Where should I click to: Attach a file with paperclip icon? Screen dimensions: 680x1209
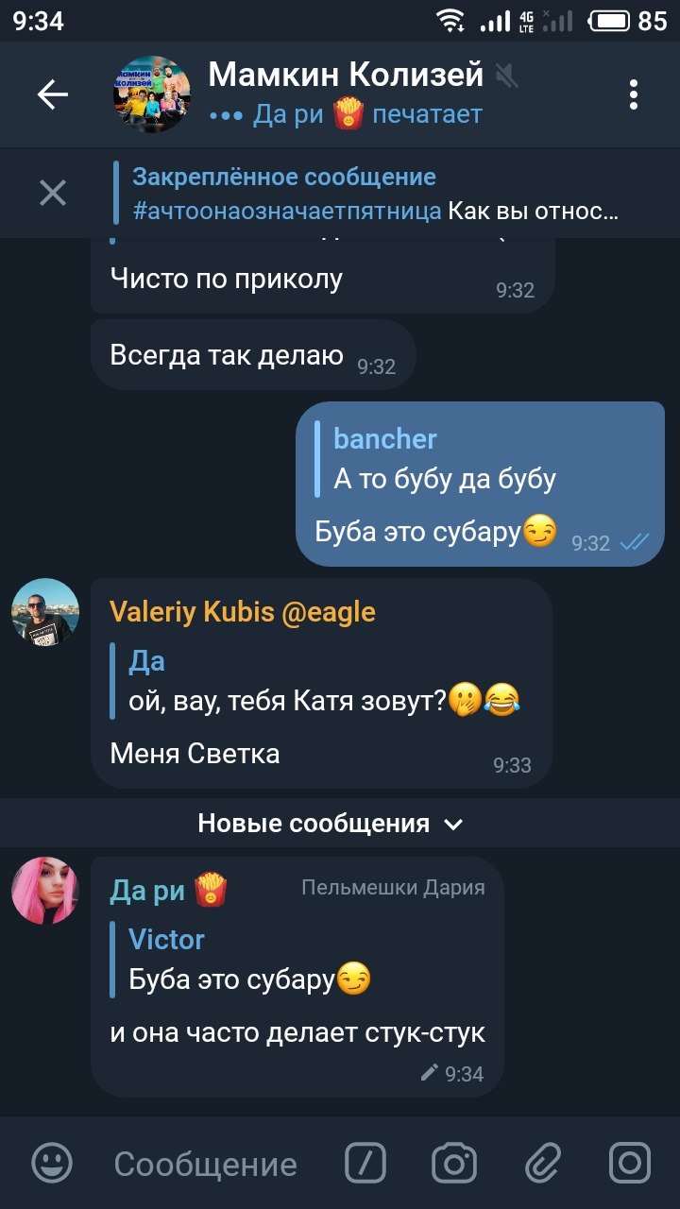(x=543, y=1163)
